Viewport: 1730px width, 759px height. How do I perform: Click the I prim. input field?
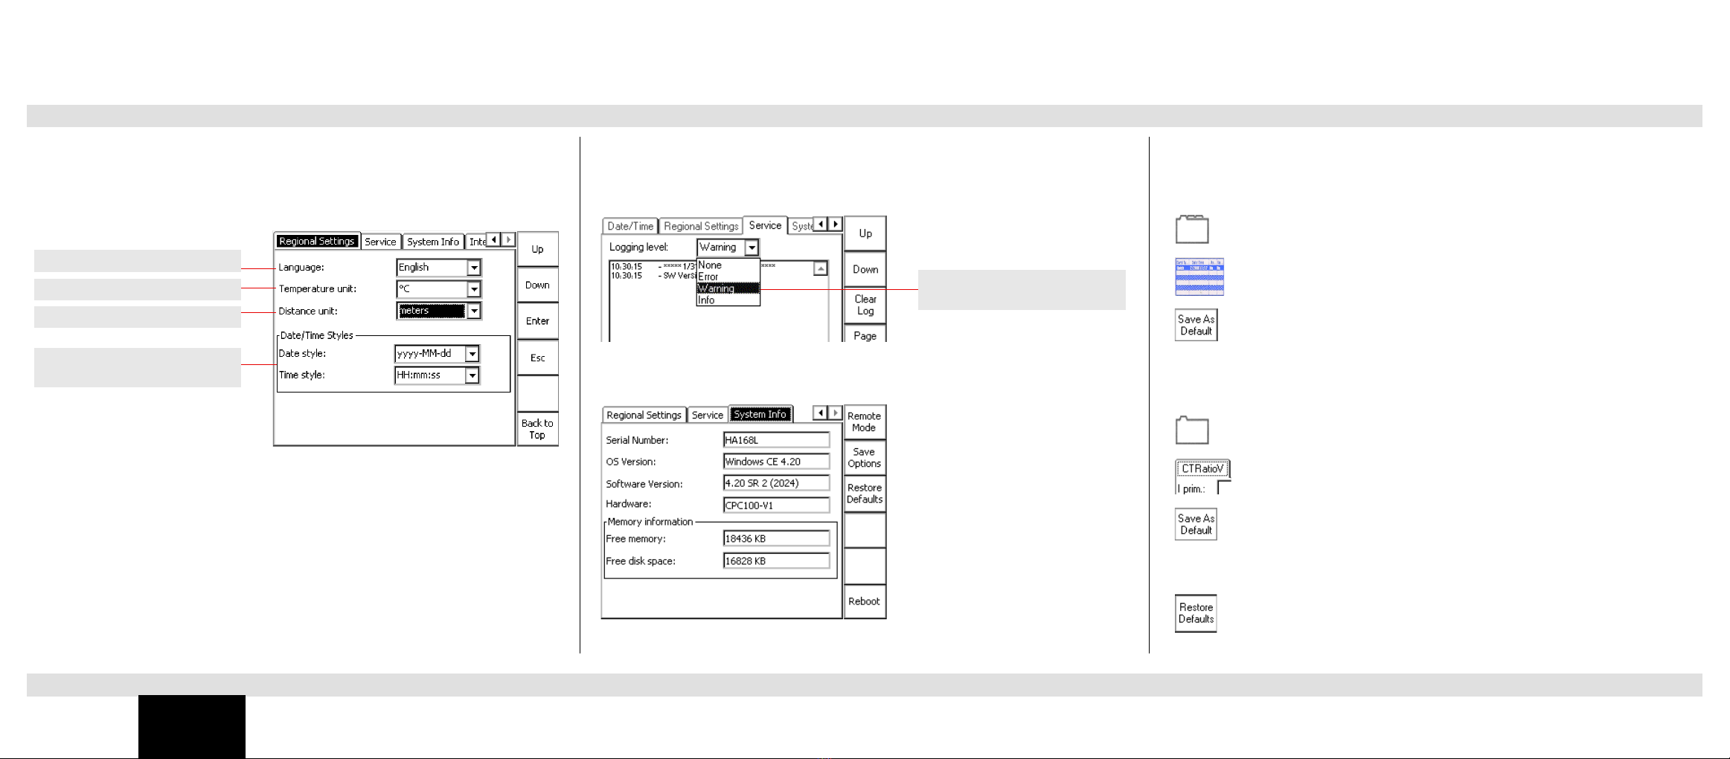coord(1224,488)
